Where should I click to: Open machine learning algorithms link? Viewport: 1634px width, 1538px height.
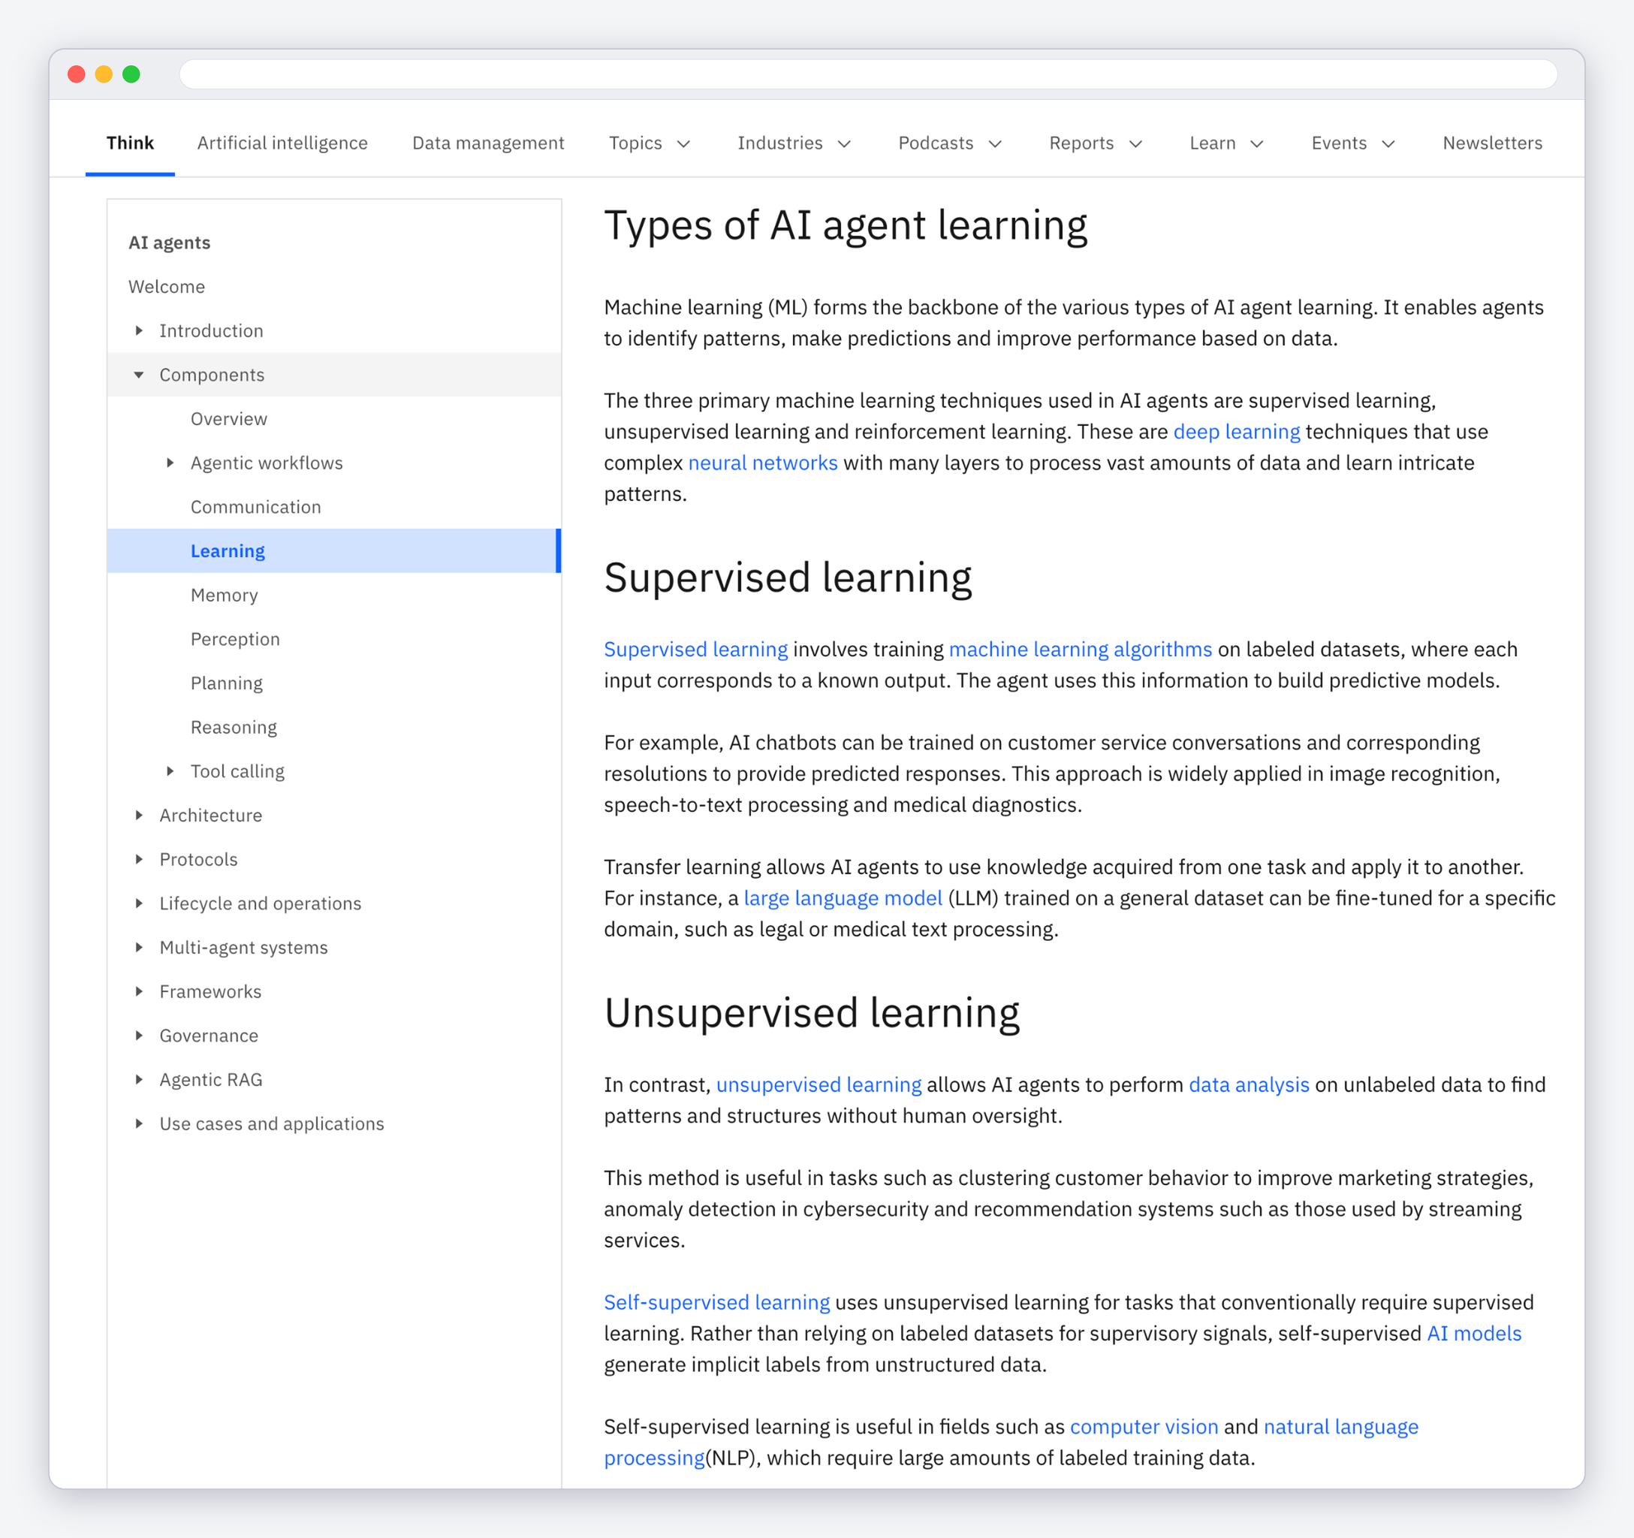pyautogui.click(x=1080, y=650)
